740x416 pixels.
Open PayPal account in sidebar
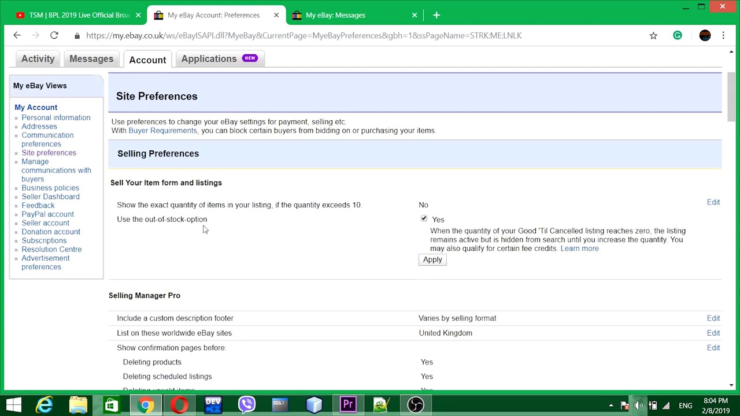pyautogui.click(x=47, y=214)
